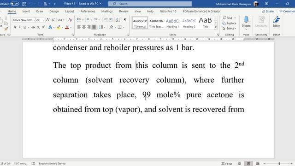The image size is (295, 166).
Task: Click the Justify alignment icon
Action: pos(94,27)
